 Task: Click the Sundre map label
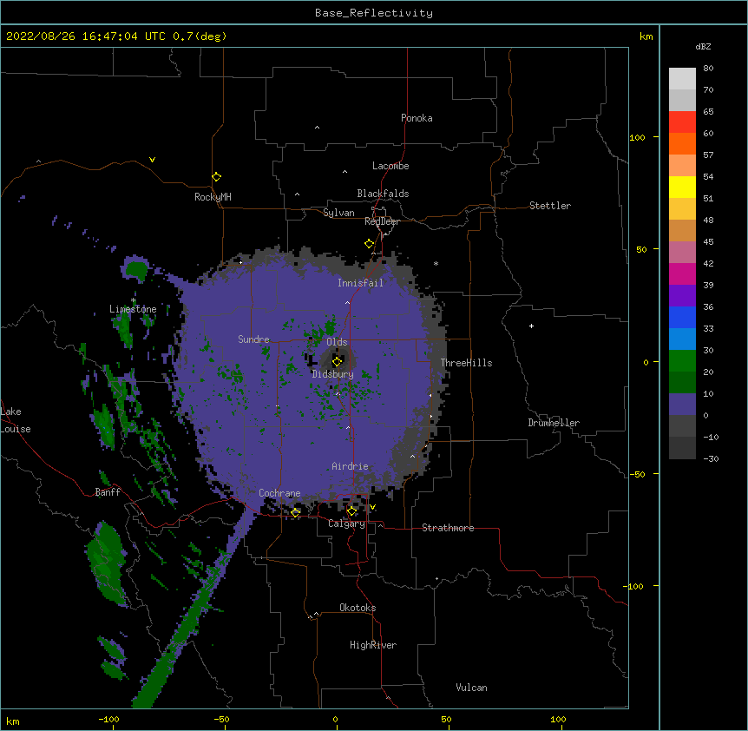(x=253, y=339)
